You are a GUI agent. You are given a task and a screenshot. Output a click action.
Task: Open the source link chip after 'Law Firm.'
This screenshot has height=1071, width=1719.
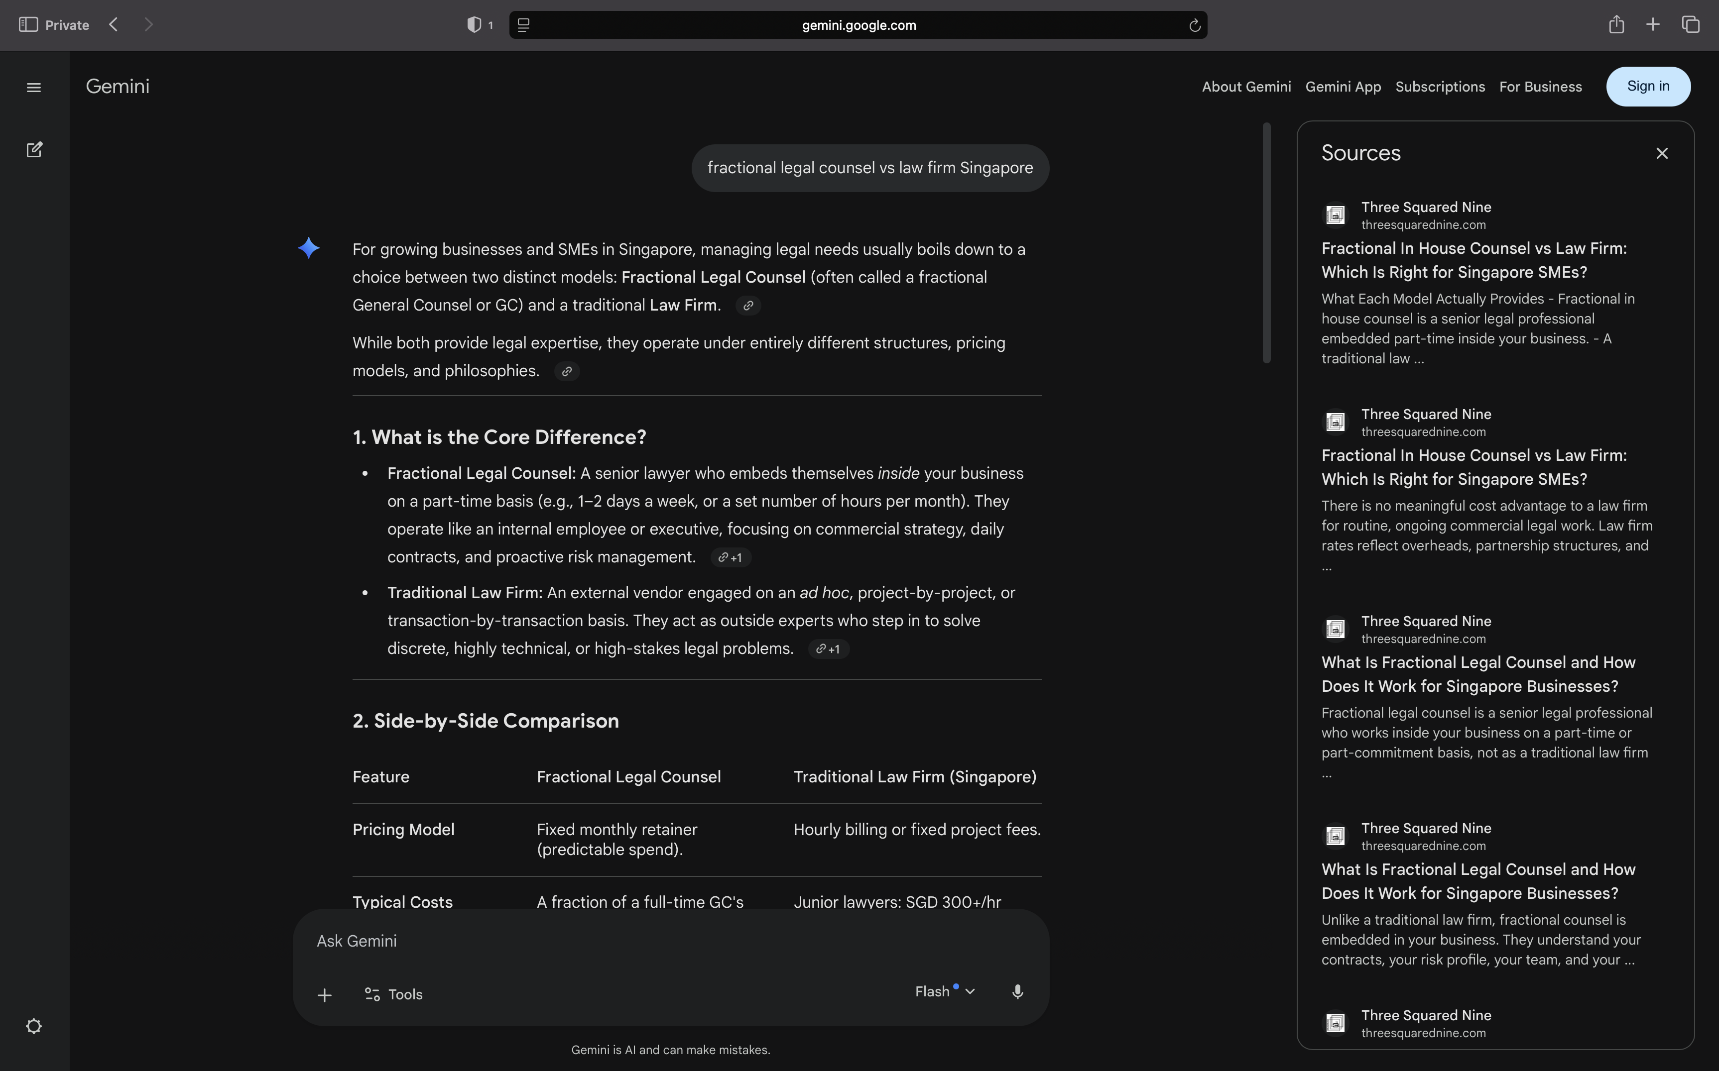747,305
